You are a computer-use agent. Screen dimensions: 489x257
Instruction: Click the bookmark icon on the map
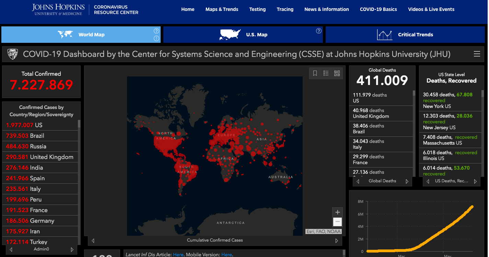pyautogui.click(x=315, y=73)
